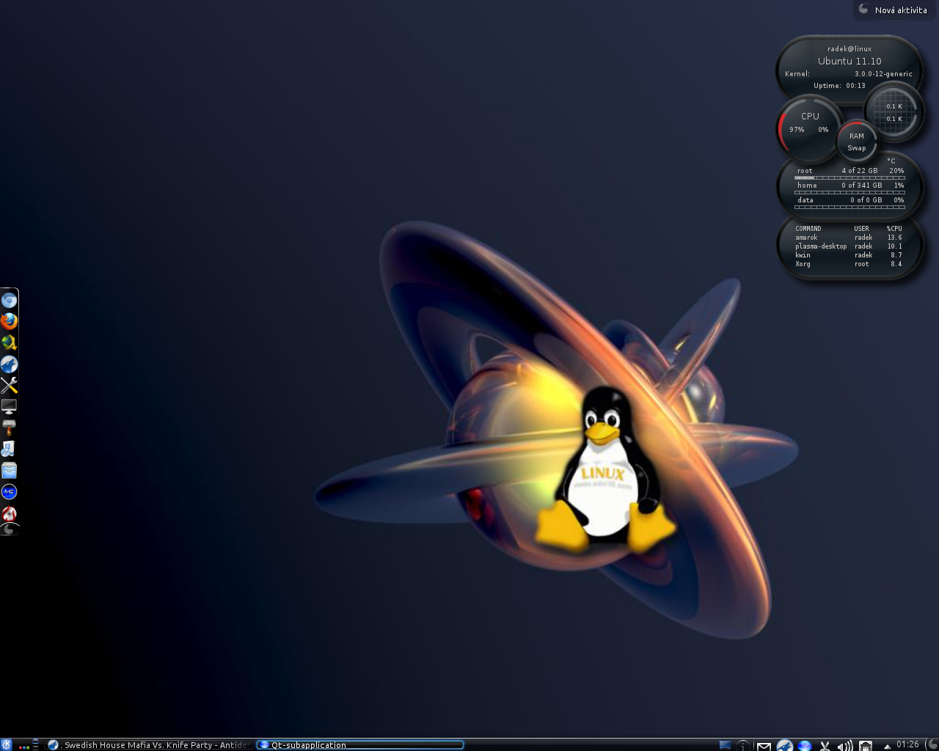Open Firefox from the left dock
Viewport: 939px width, 751px height.
[x=9, y=321]
